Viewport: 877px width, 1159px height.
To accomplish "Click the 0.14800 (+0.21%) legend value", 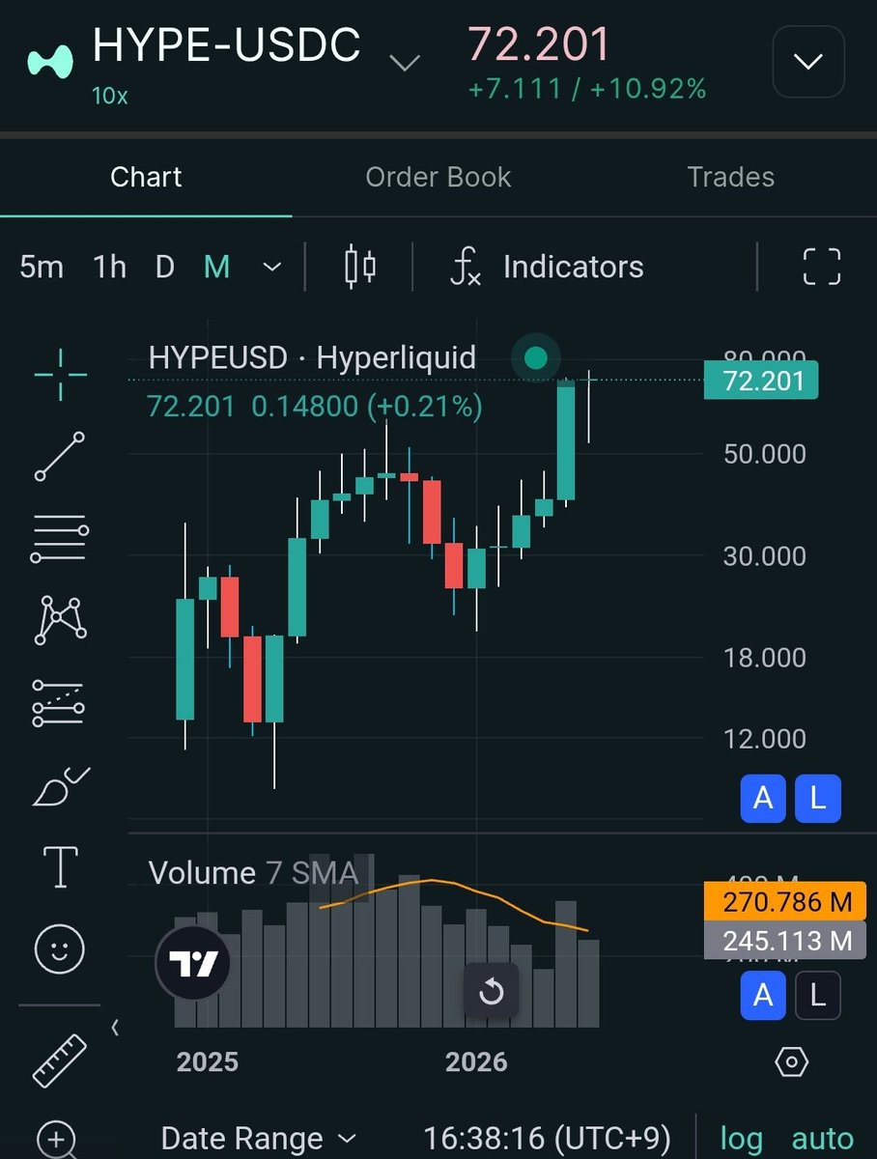I will point(367,408).
